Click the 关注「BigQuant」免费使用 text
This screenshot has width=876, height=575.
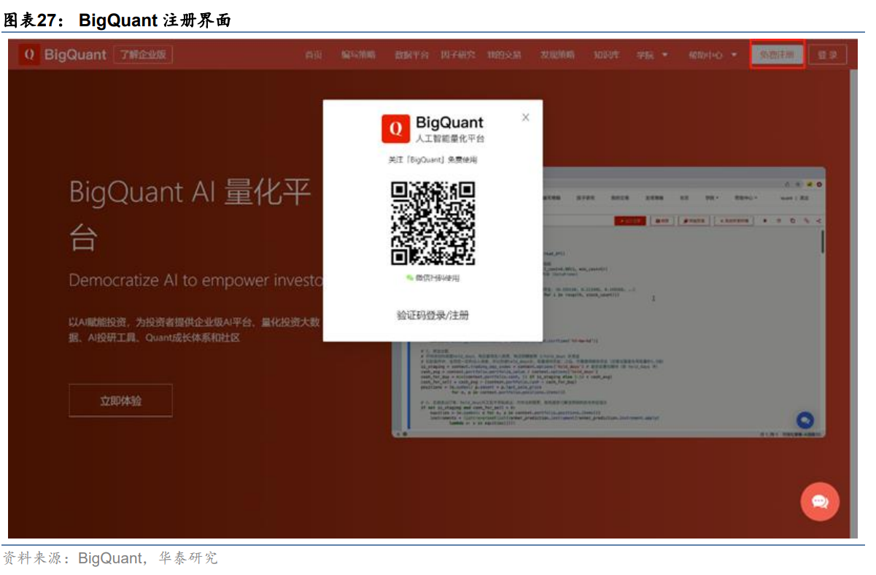[433, 160]
